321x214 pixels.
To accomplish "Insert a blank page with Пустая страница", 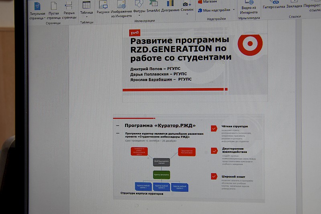I will click(53, 11).
